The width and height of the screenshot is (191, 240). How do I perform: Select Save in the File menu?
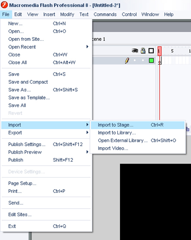click(46, 74)
